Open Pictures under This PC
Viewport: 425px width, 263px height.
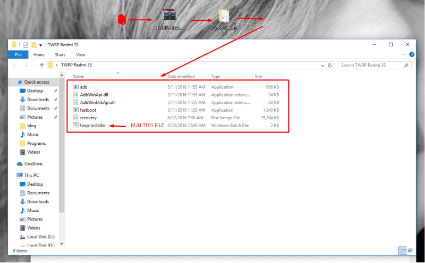(x=35, y=219)
